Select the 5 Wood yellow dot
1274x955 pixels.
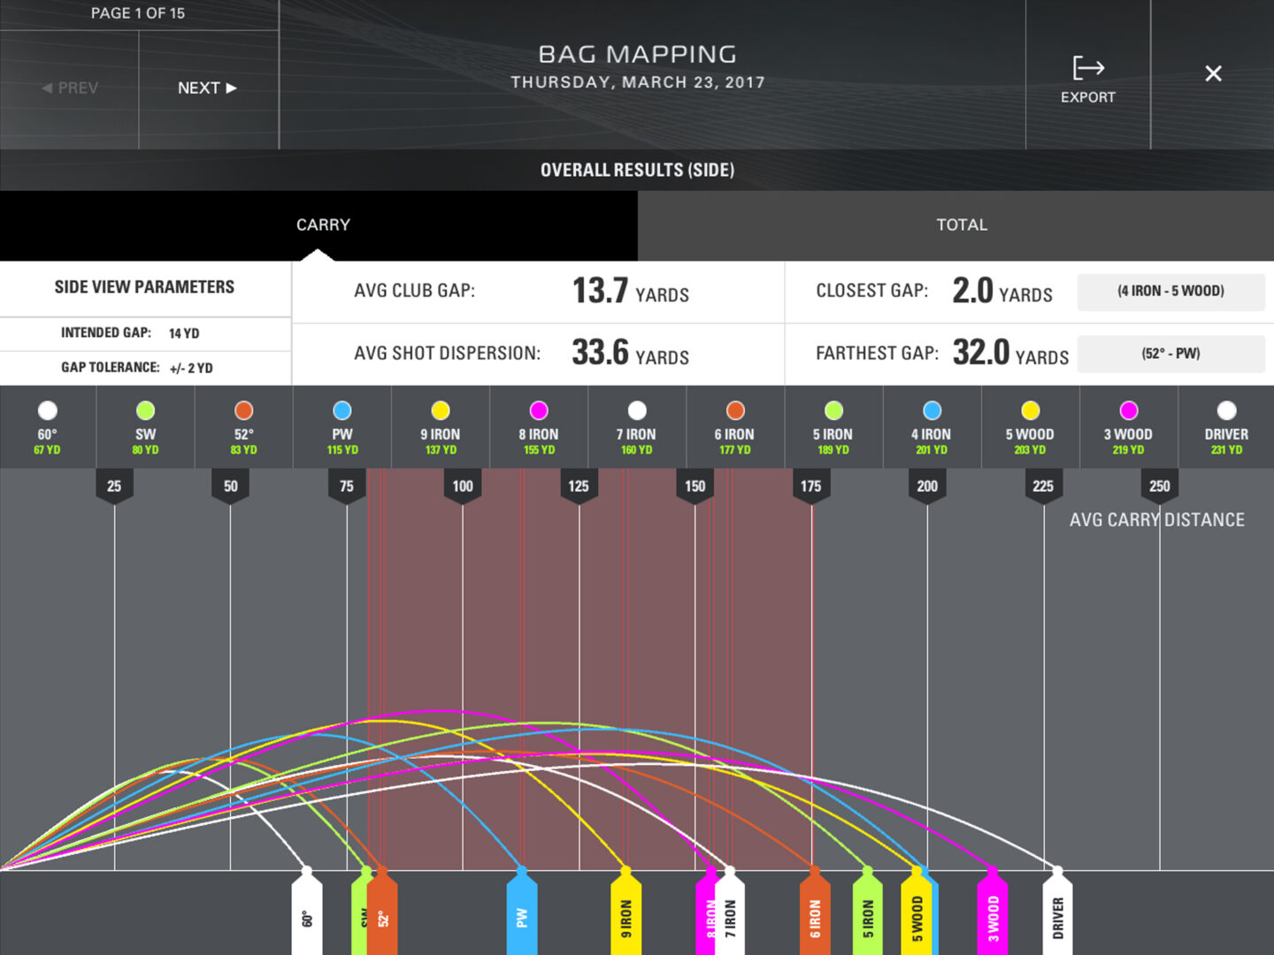point(1030,410)
